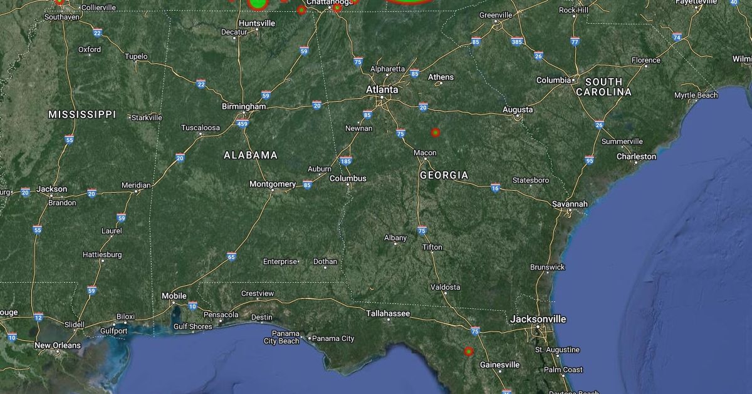The width and height of the screenshot is (752, 394).
Task: Click the red circle marker northeast of Macon
Action: 435,132
